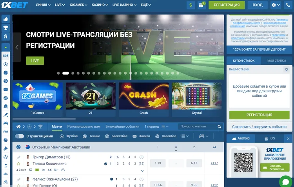The image size is (294, 187).
Task: Switch to 'Рекомендовано вам' tab
Action: [83, 126]
